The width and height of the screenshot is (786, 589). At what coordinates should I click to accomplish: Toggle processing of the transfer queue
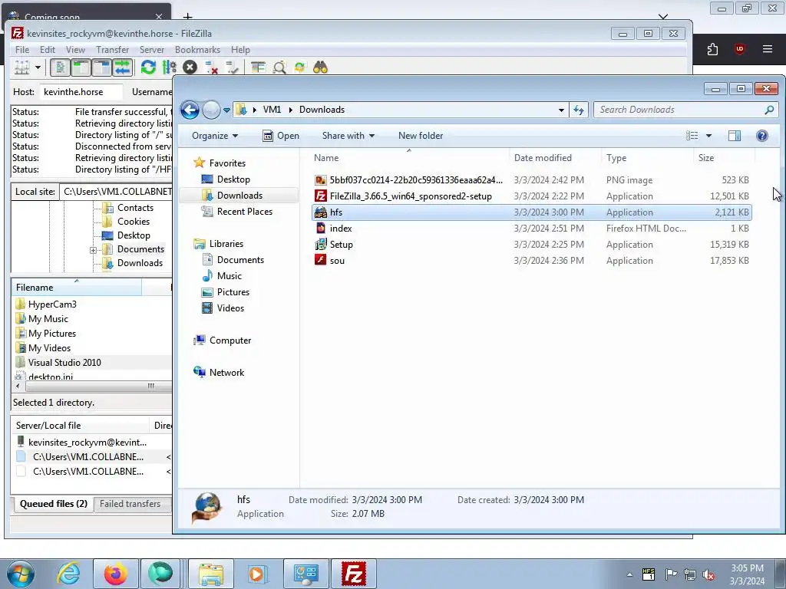point(170,67)
